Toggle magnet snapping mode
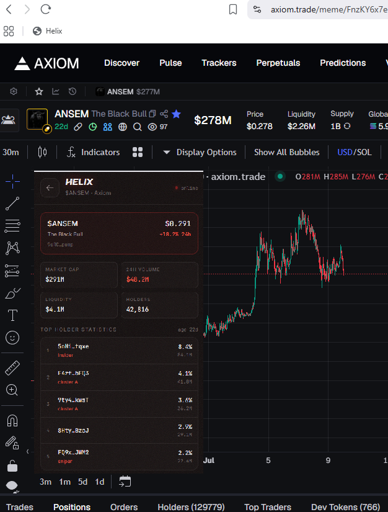This screenshot has width=388, height=512. click(x=12, y=421)
